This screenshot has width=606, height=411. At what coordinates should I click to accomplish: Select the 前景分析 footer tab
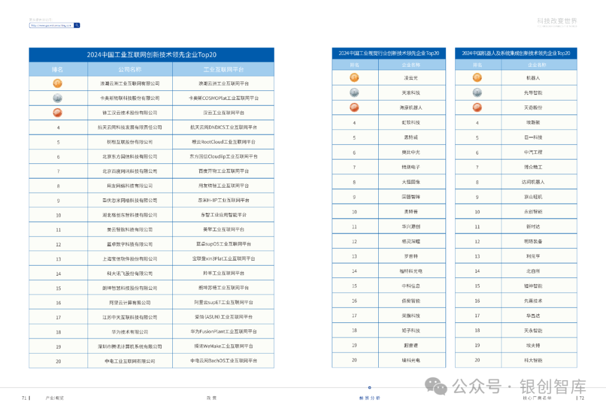coord(370,398)
